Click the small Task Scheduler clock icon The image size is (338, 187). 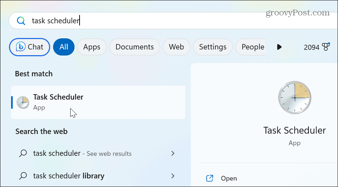(23, 102)
